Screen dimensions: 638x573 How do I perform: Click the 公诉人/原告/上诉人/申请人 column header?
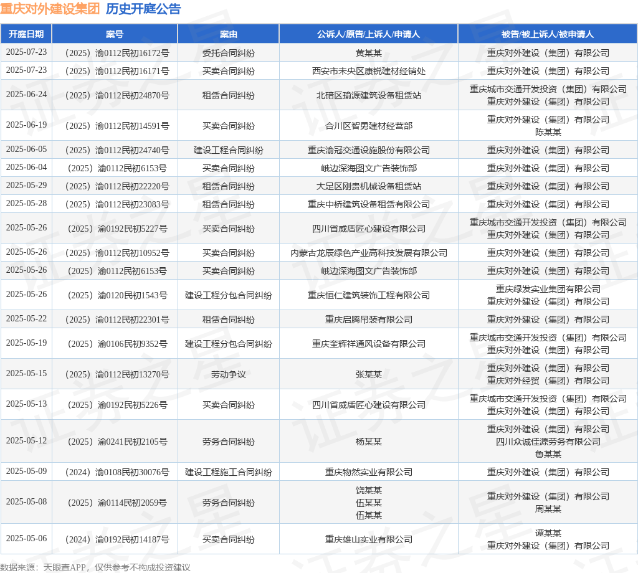point(369,34)
